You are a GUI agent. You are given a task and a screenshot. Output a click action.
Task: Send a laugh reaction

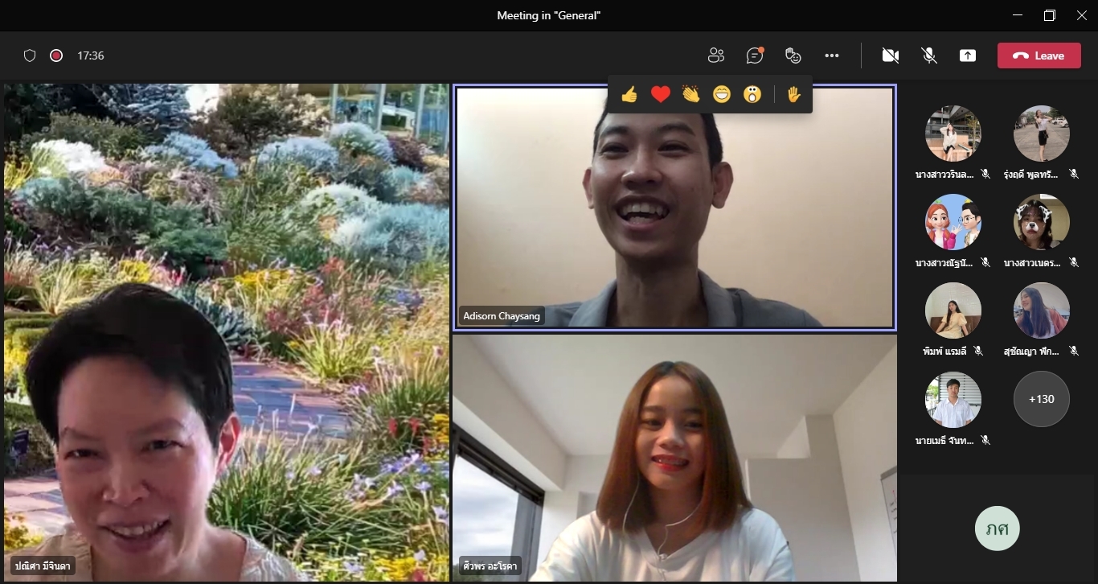[x=721, y=95]
